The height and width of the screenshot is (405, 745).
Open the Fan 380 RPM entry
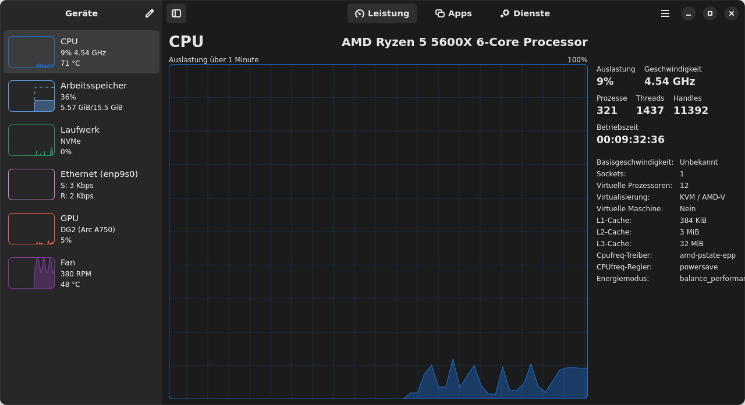(81, 273)
